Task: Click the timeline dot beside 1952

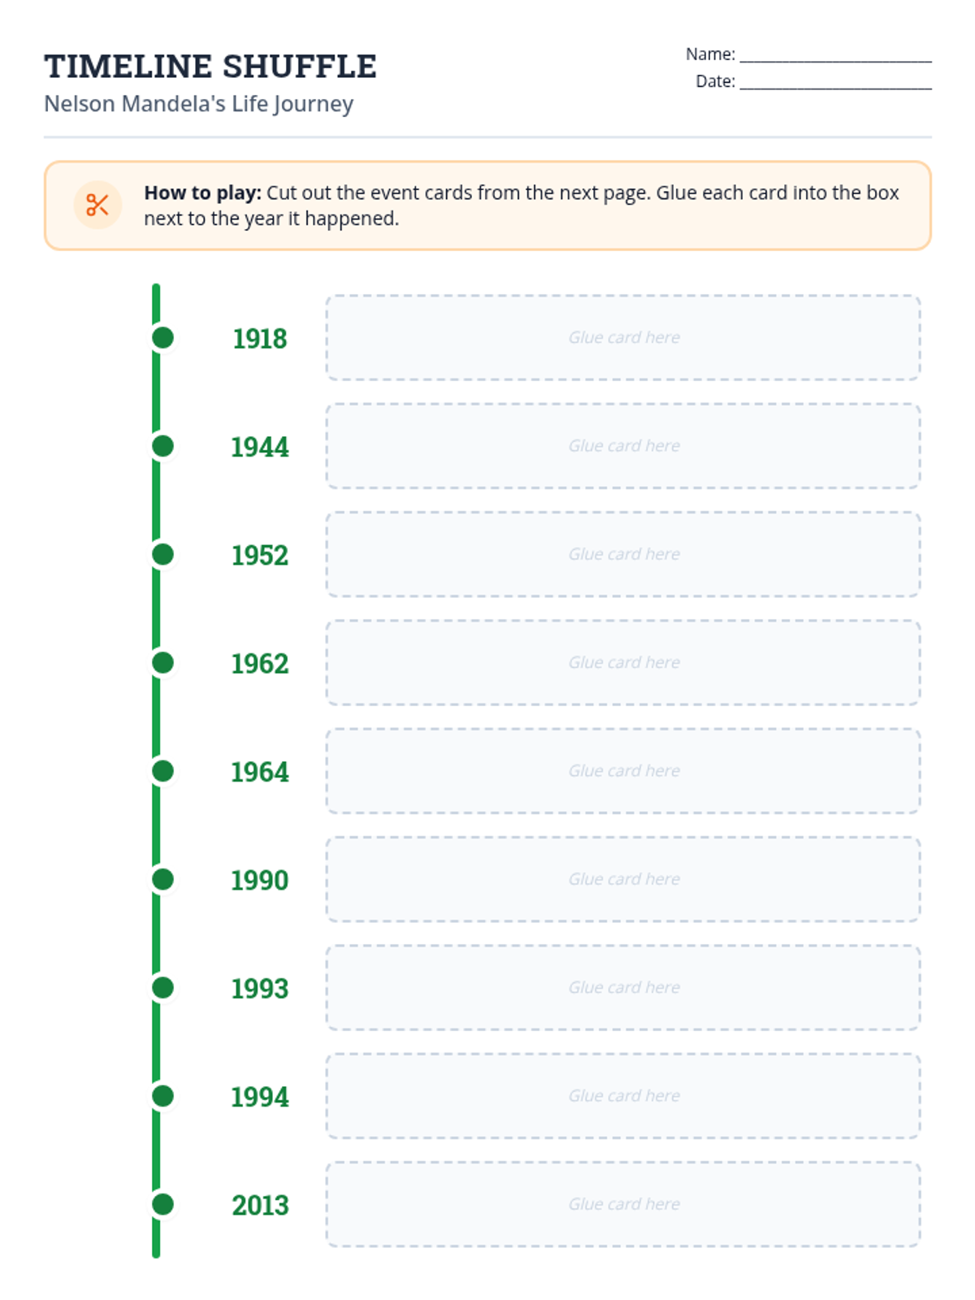Action: tap(163, 554)
